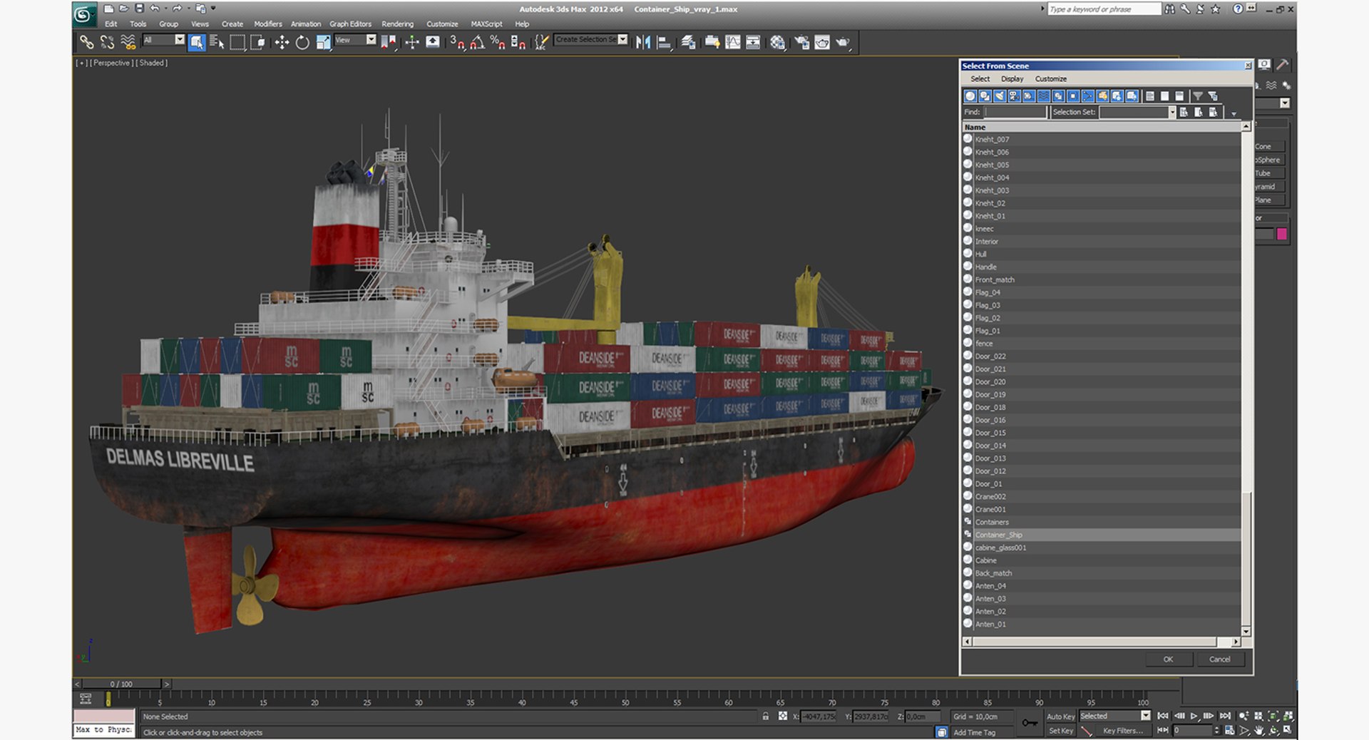The image size is (1369, 740).
Task: Toggle Angle Snap on the main toolbar
Action: tap(477, 42)
